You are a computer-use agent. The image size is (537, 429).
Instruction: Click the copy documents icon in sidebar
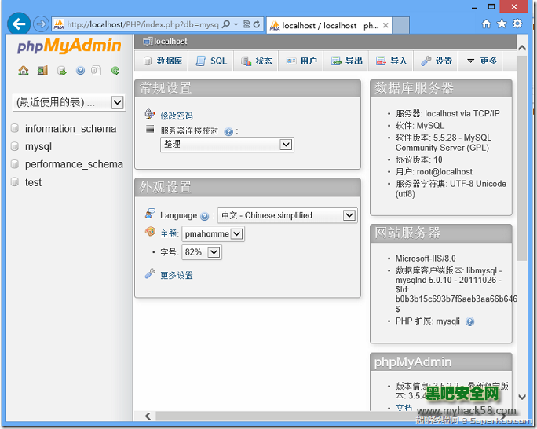96,71
